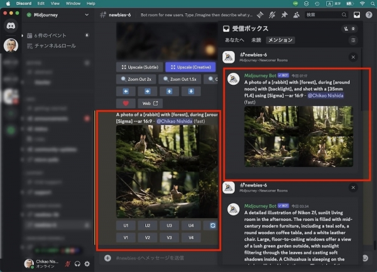Viewport: 377px width, 272px height.
Task: Click U3 upscale button
Action: [169, 226]
